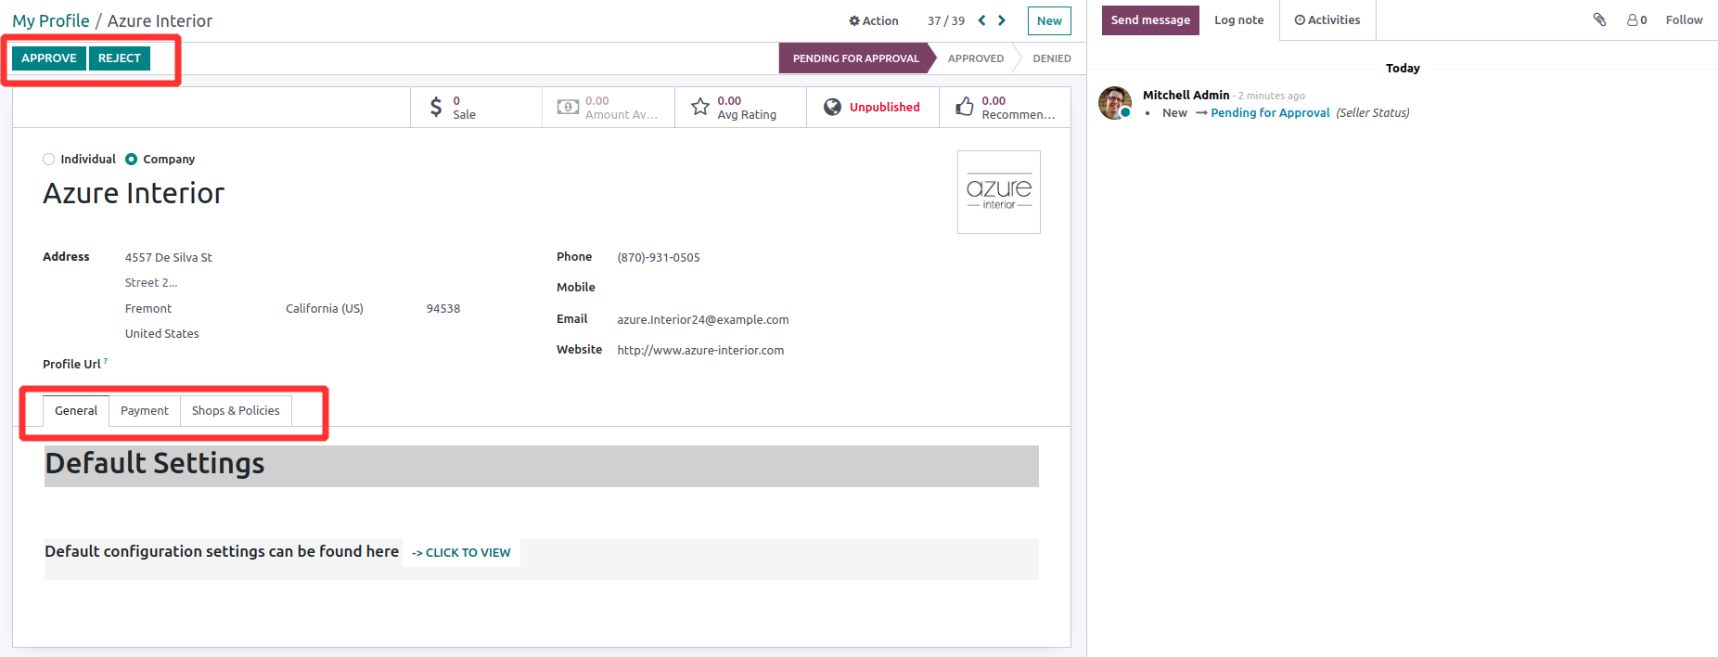Go to the next record arrow
This screenshot has width=1718, height=657.
1002,20
